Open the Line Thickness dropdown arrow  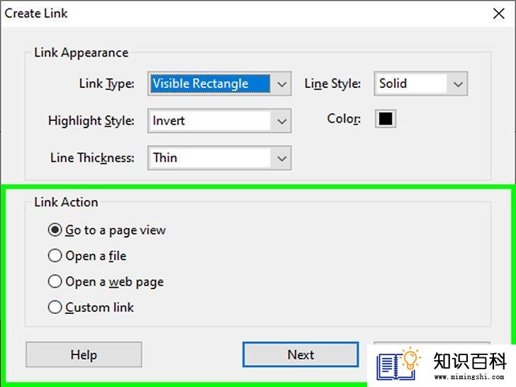[x=281, y=158]
